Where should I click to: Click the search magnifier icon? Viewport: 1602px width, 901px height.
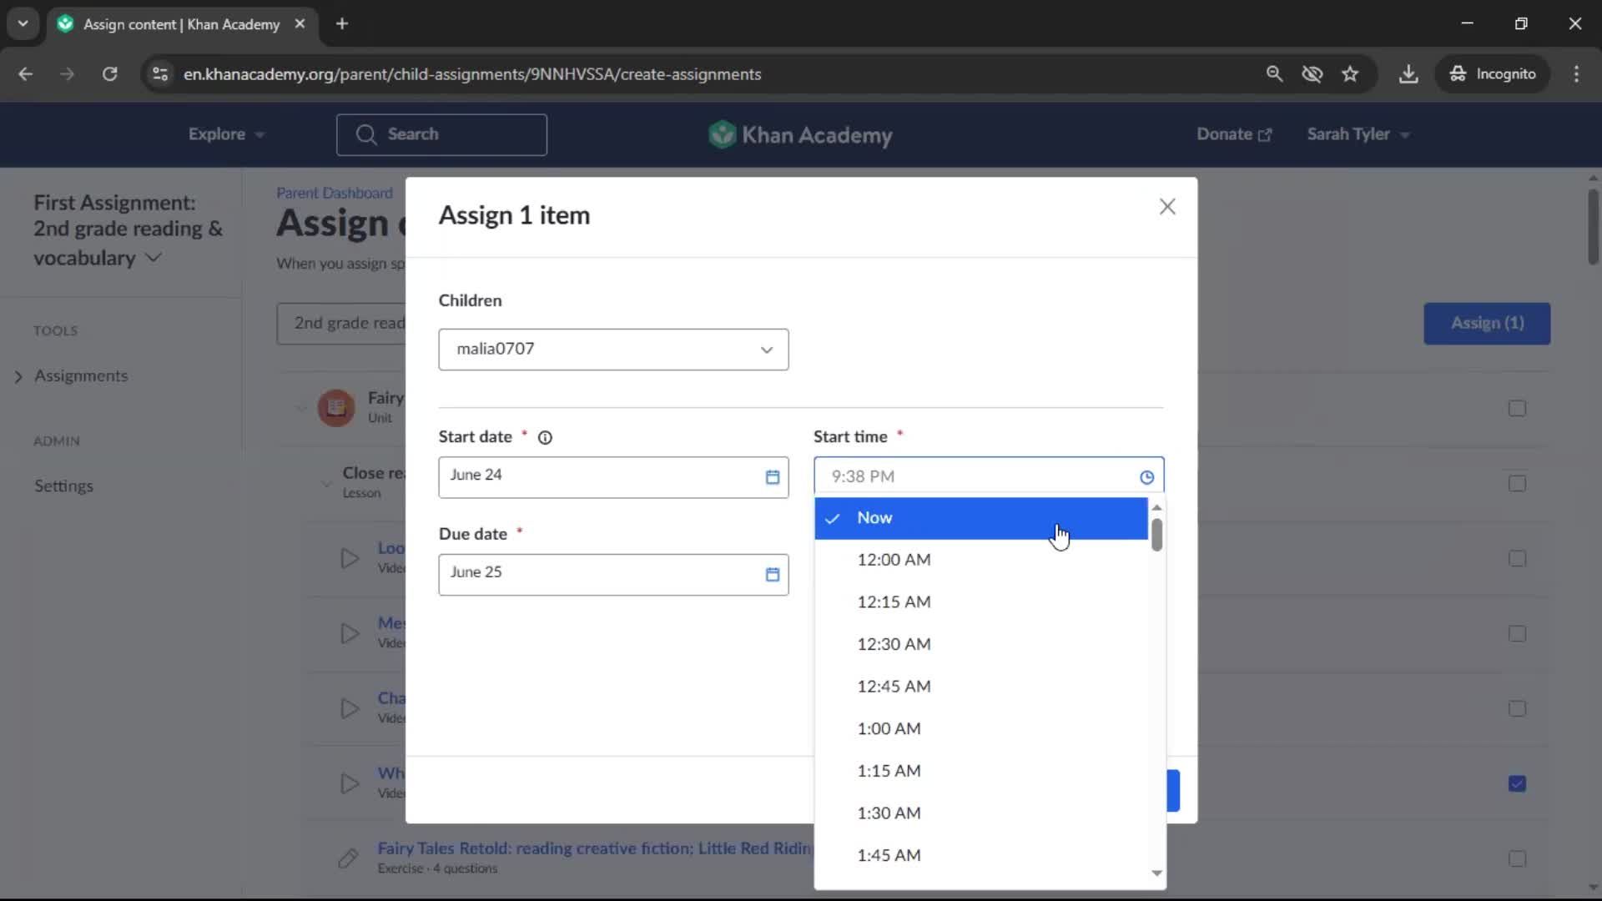coord(365,134)
